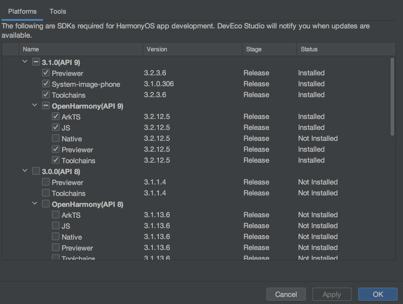
Task: Uncheck ArkTS 3.2.12.5 checkbox
Action: click(x=56, y=116)
